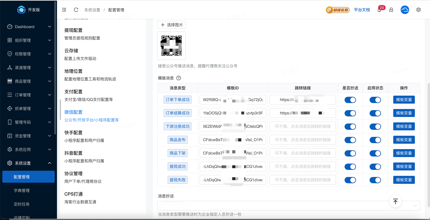This screenshot has width=430, height=220.
Task: Expand the 订单管理 sidebar menu
Action: pyautogui.click(x=28, y=95)
